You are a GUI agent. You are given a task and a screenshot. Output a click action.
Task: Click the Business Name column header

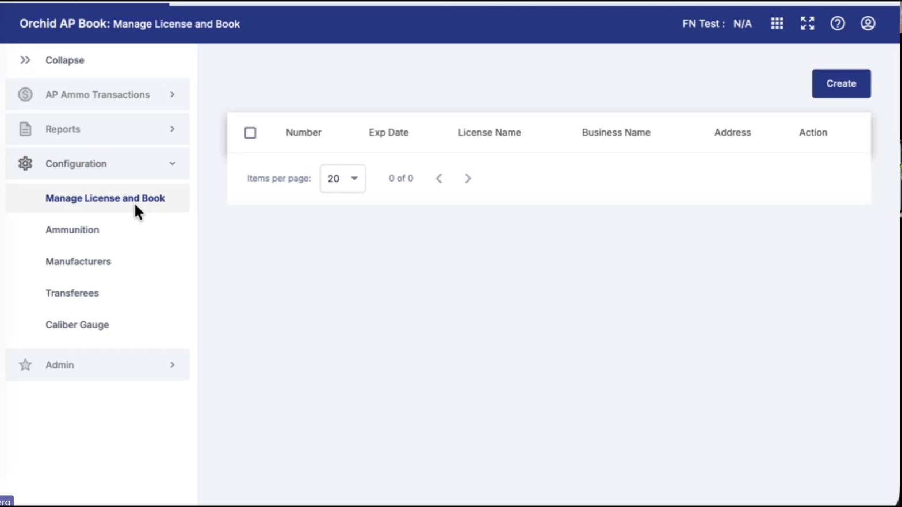[616, 132]
